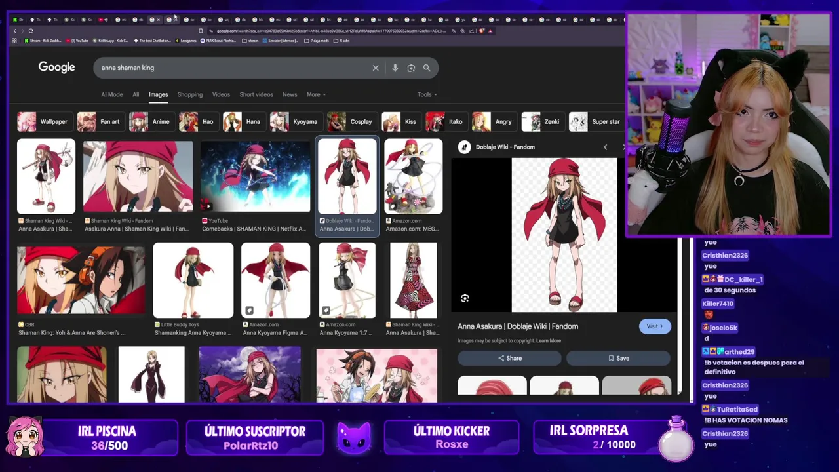Switch to the News tab
Image resolution: width=839 pixels, height=472 pixels.
pyautogui.click(x=290, y=94)
